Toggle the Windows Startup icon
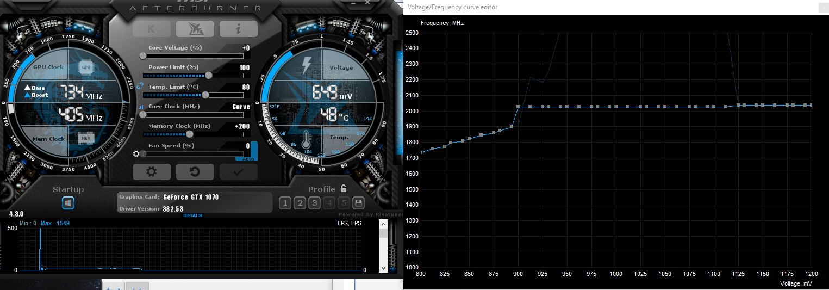Screen dimensions: 829x290 pyautogui.click(x=68, y=203)
